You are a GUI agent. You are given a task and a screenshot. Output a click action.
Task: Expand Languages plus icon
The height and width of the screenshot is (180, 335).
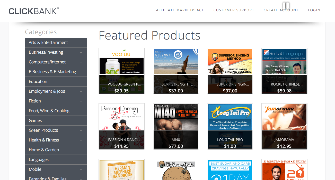coord(81,160)
